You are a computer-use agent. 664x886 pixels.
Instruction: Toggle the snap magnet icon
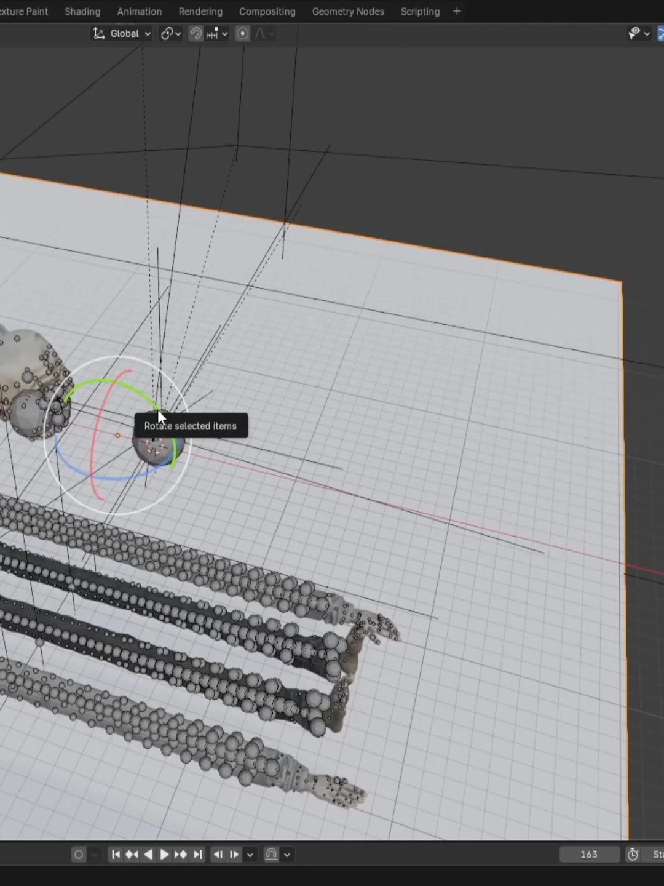point(196,34)
